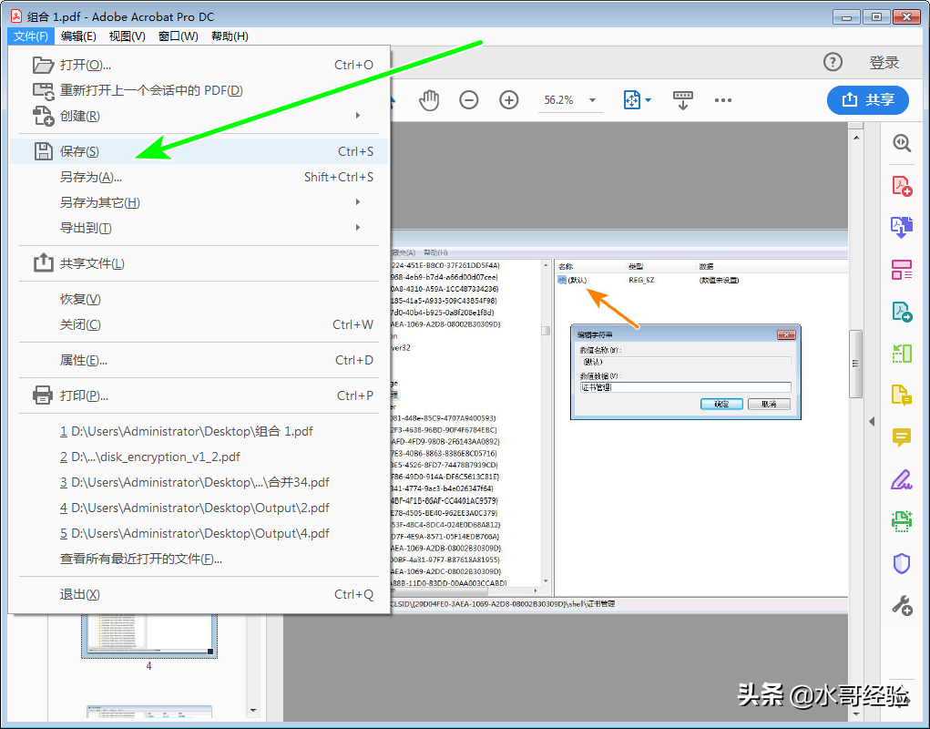
Task: Click the Save floppy disk icon
Action: point(44,151)
